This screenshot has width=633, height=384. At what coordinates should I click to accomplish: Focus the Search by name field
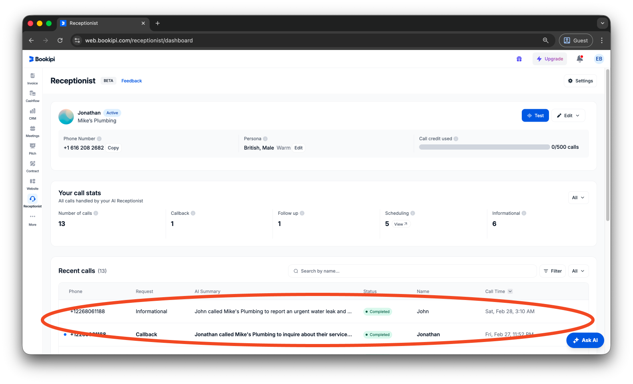[412, 271]
